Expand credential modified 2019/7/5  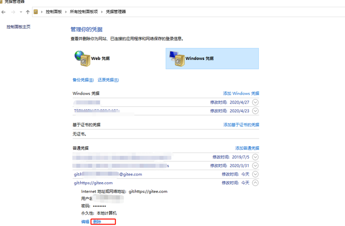coord(255,157)
